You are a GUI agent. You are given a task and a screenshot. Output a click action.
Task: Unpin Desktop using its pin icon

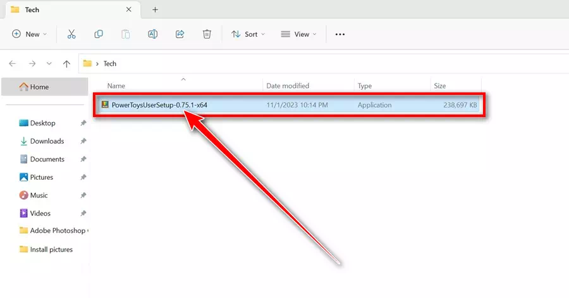(83, 123)
